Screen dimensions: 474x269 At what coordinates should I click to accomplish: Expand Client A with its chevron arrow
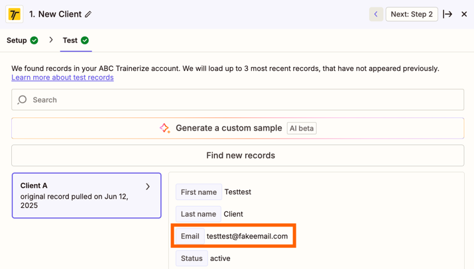coord(148,186)
